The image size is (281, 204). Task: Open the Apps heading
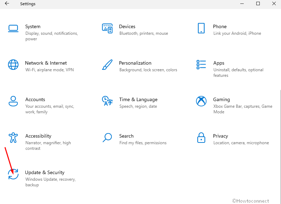pyautogui.click(x=219, y=63)
